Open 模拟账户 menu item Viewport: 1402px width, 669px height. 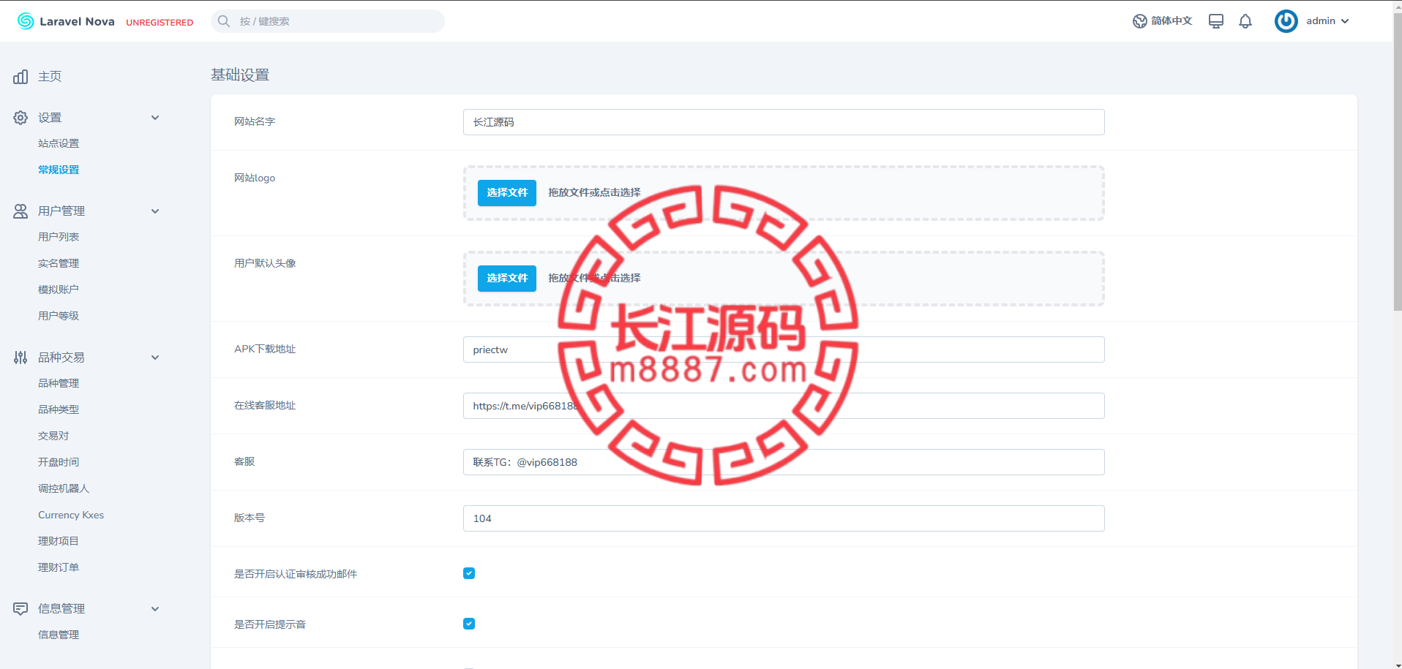[x=59, y=290]
